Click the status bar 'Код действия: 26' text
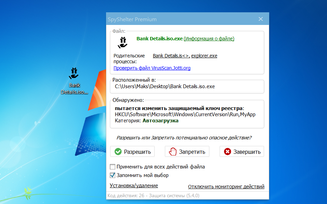The height and width of the screenshot is (204, 327). [153, 196]
